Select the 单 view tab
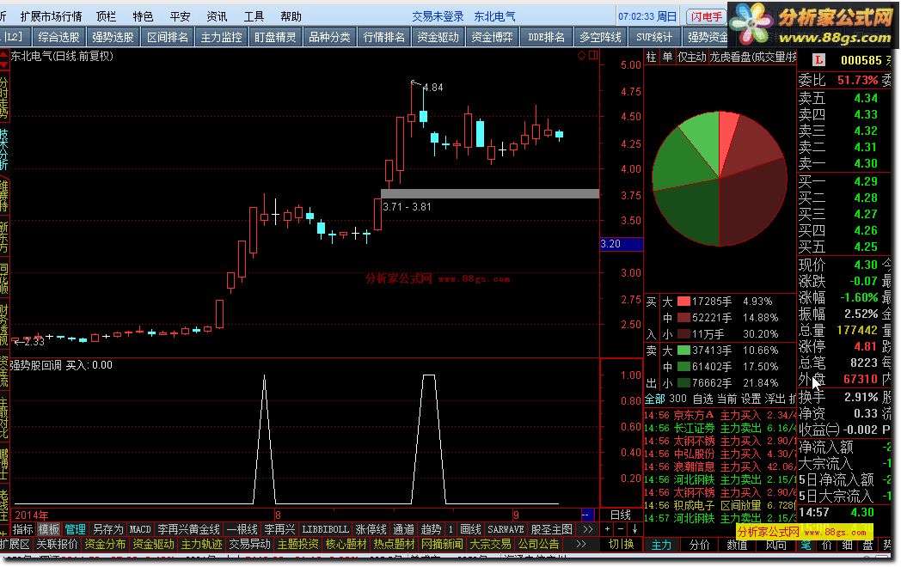This screenshot has width=901, height=567. tap(667, 57)
